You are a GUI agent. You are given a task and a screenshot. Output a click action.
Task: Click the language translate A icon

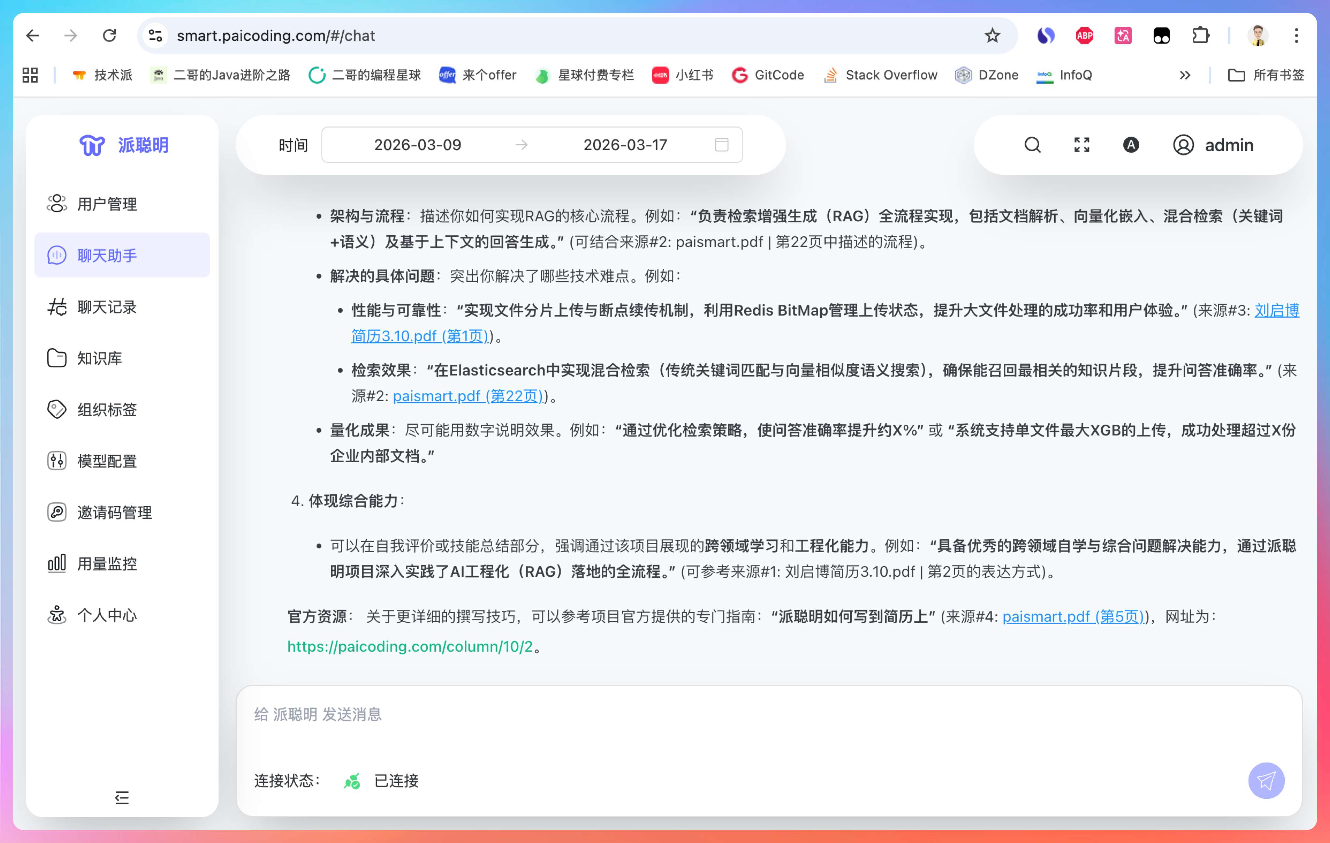(x=1130, y=145)
